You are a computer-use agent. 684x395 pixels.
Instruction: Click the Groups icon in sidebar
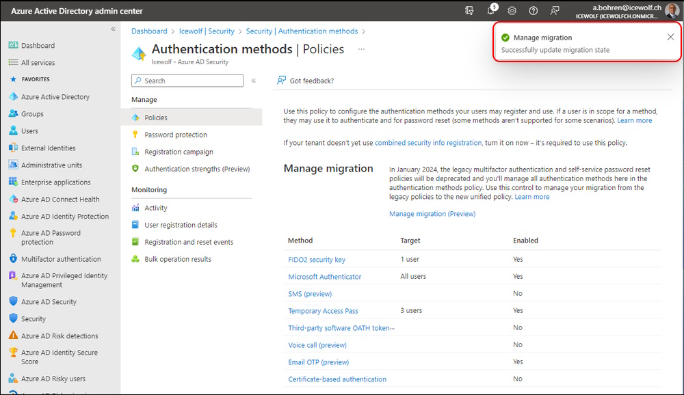coord(13,114)
